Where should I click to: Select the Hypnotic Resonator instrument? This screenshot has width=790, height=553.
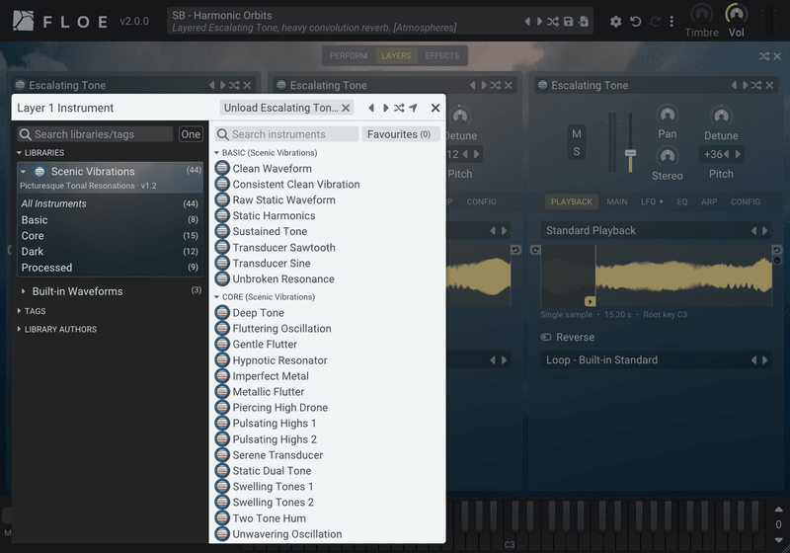tap(279, 360)
